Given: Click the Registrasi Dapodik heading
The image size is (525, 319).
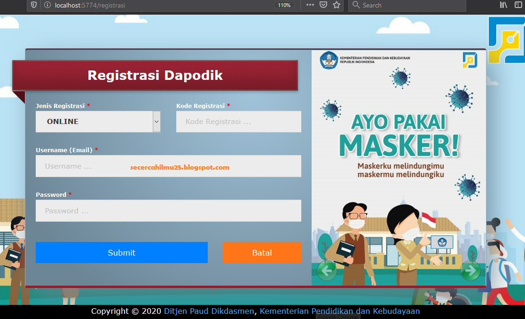Looking at the screenshot, I should click(155, 75).
